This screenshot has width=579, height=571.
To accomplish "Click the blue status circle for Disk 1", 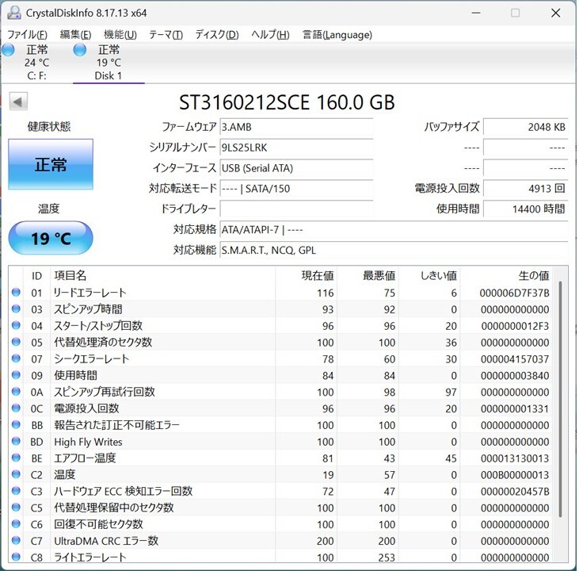I will click(x=80, y=49).
